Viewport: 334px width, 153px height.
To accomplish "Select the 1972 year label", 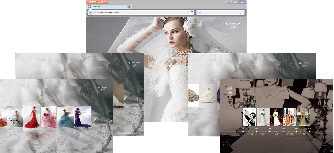I will [x=263, y=134].
